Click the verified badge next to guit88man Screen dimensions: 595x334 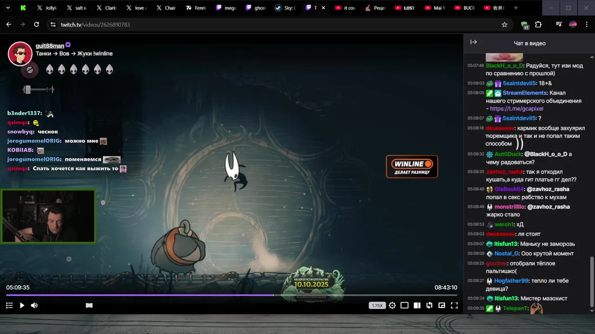68,45
